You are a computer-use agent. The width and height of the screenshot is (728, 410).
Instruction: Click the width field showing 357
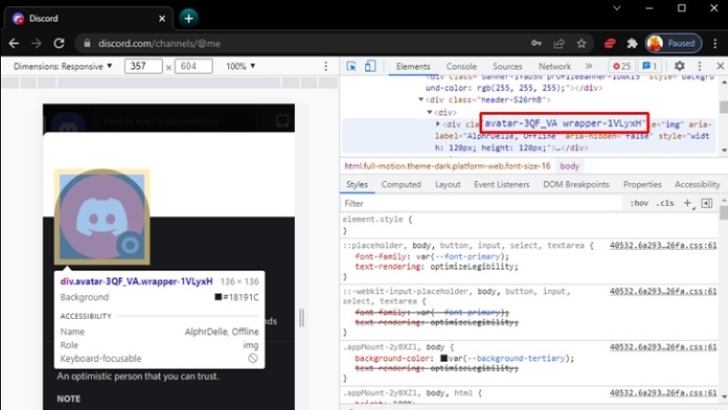(144, 66)
